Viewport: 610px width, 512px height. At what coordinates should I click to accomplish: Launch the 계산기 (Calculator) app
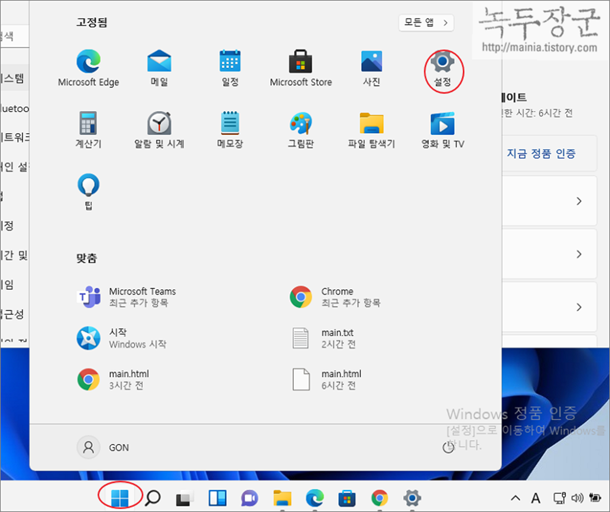tap(88, 130)
